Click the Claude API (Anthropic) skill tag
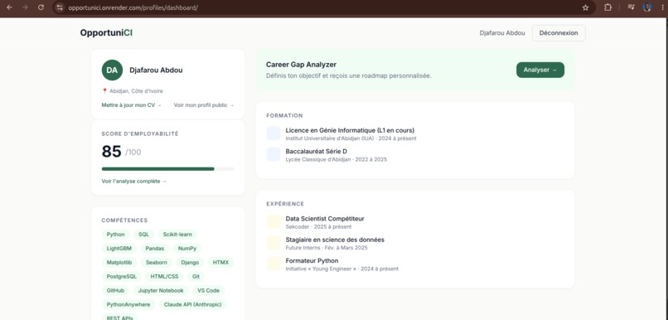The height and width of the screenshot is (320, 668). pyautogui.click(x=193, y=304)
